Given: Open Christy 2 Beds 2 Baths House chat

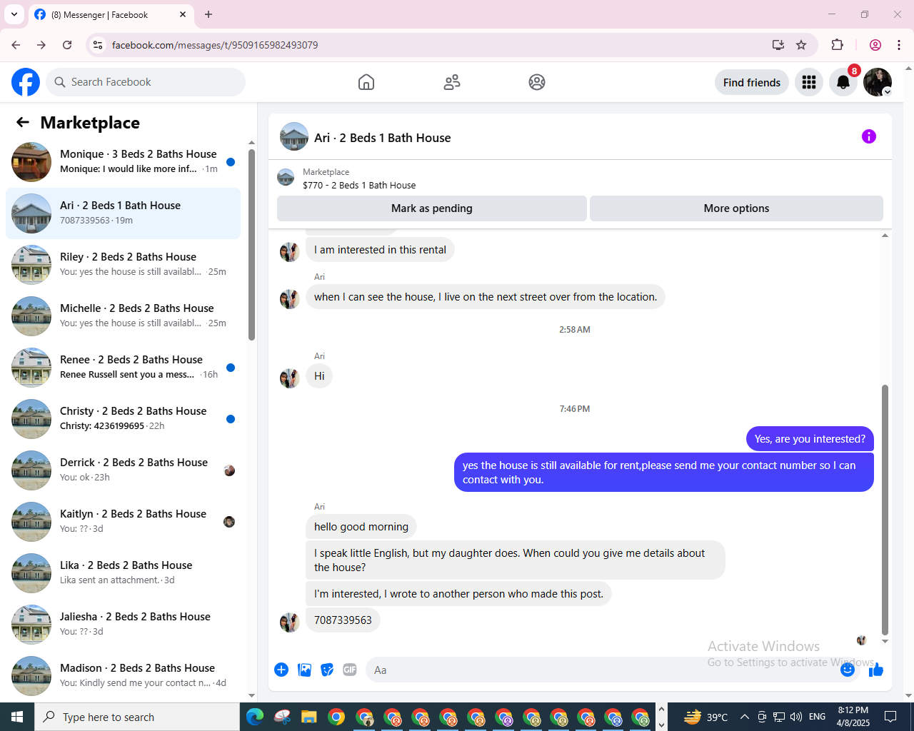Looking at the screenshot, I should tap(123, 419).
